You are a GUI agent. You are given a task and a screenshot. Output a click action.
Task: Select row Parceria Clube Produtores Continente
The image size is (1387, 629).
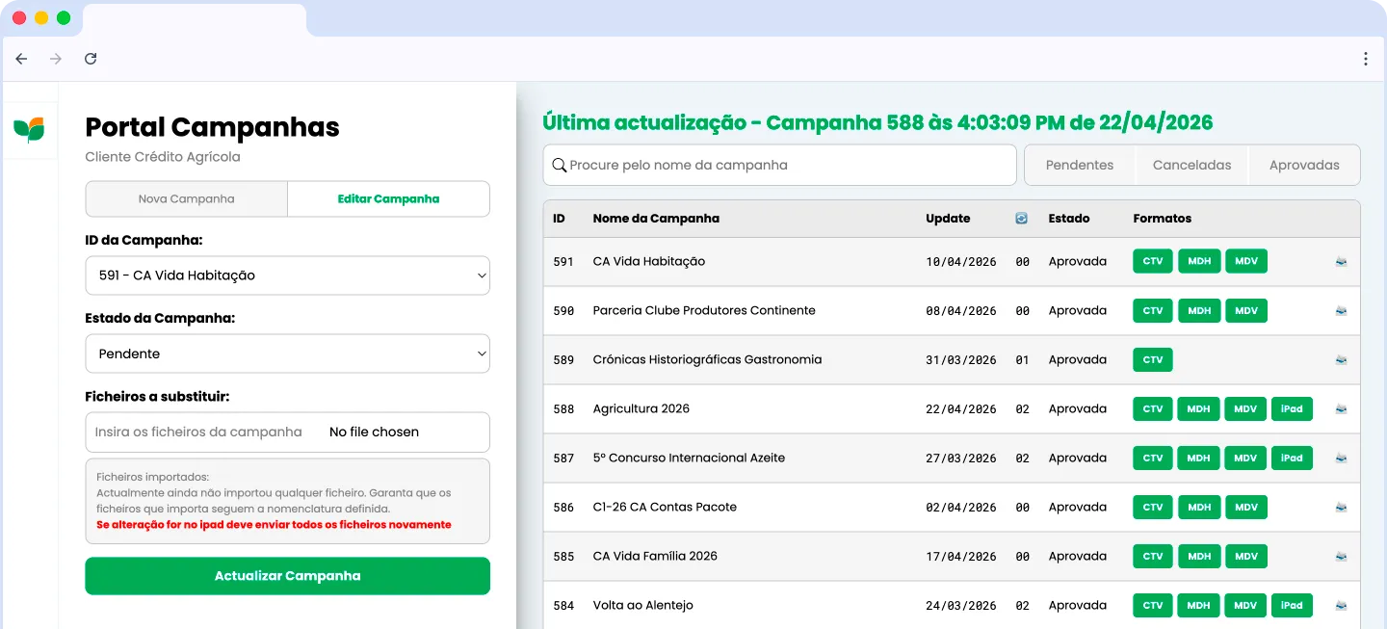pos(952,311)
